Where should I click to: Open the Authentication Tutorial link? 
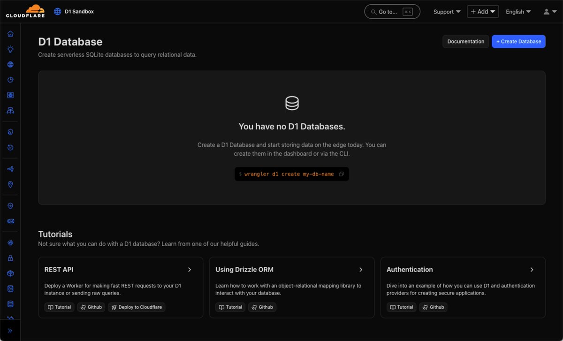pyautogui.click(x=402, y=307)
